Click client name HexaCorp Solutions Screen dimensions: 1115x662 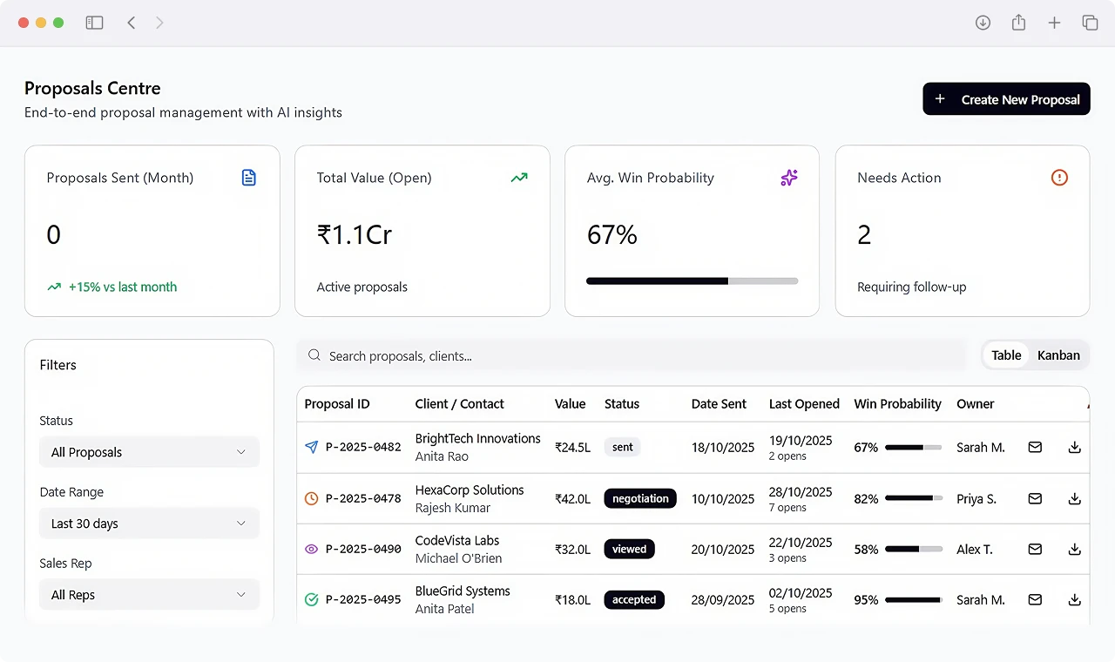tap(470, 490)
